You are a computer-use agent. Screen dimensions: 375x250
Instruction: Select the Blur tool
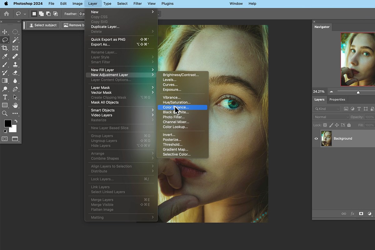[x=15, y=81]
